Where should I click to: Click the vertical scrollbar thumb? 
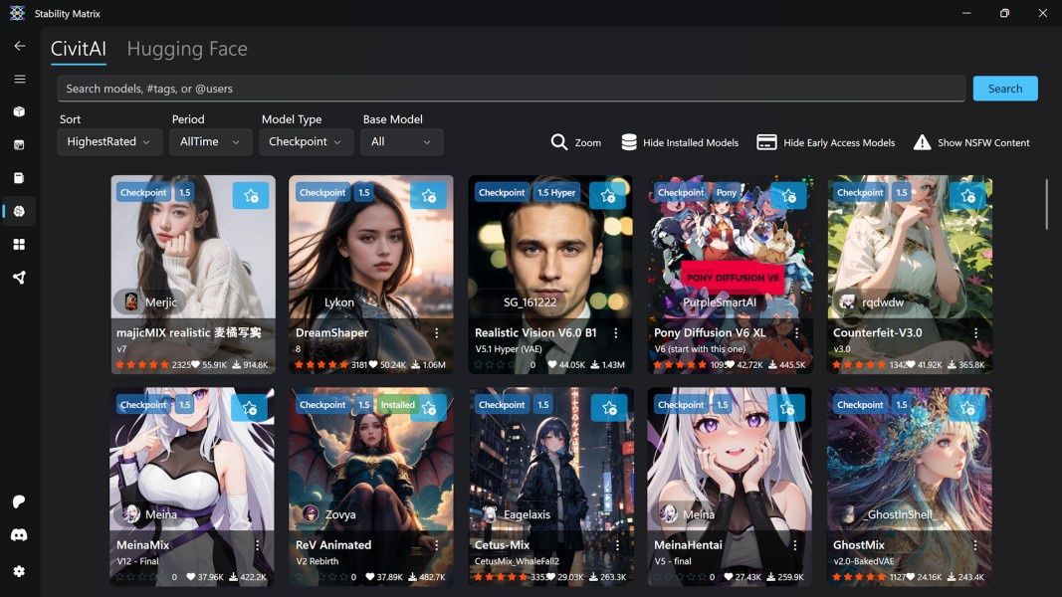(x=1046, y=204)
